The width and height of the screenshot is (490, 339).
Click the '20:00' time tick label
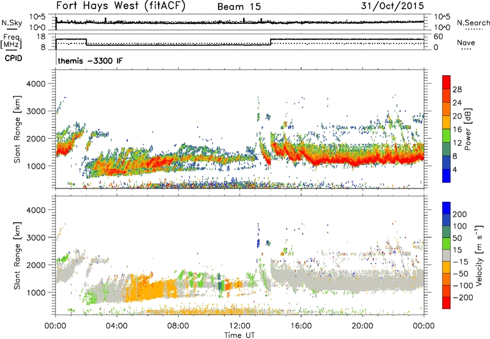pyautogui.click(x=362, y=326)
